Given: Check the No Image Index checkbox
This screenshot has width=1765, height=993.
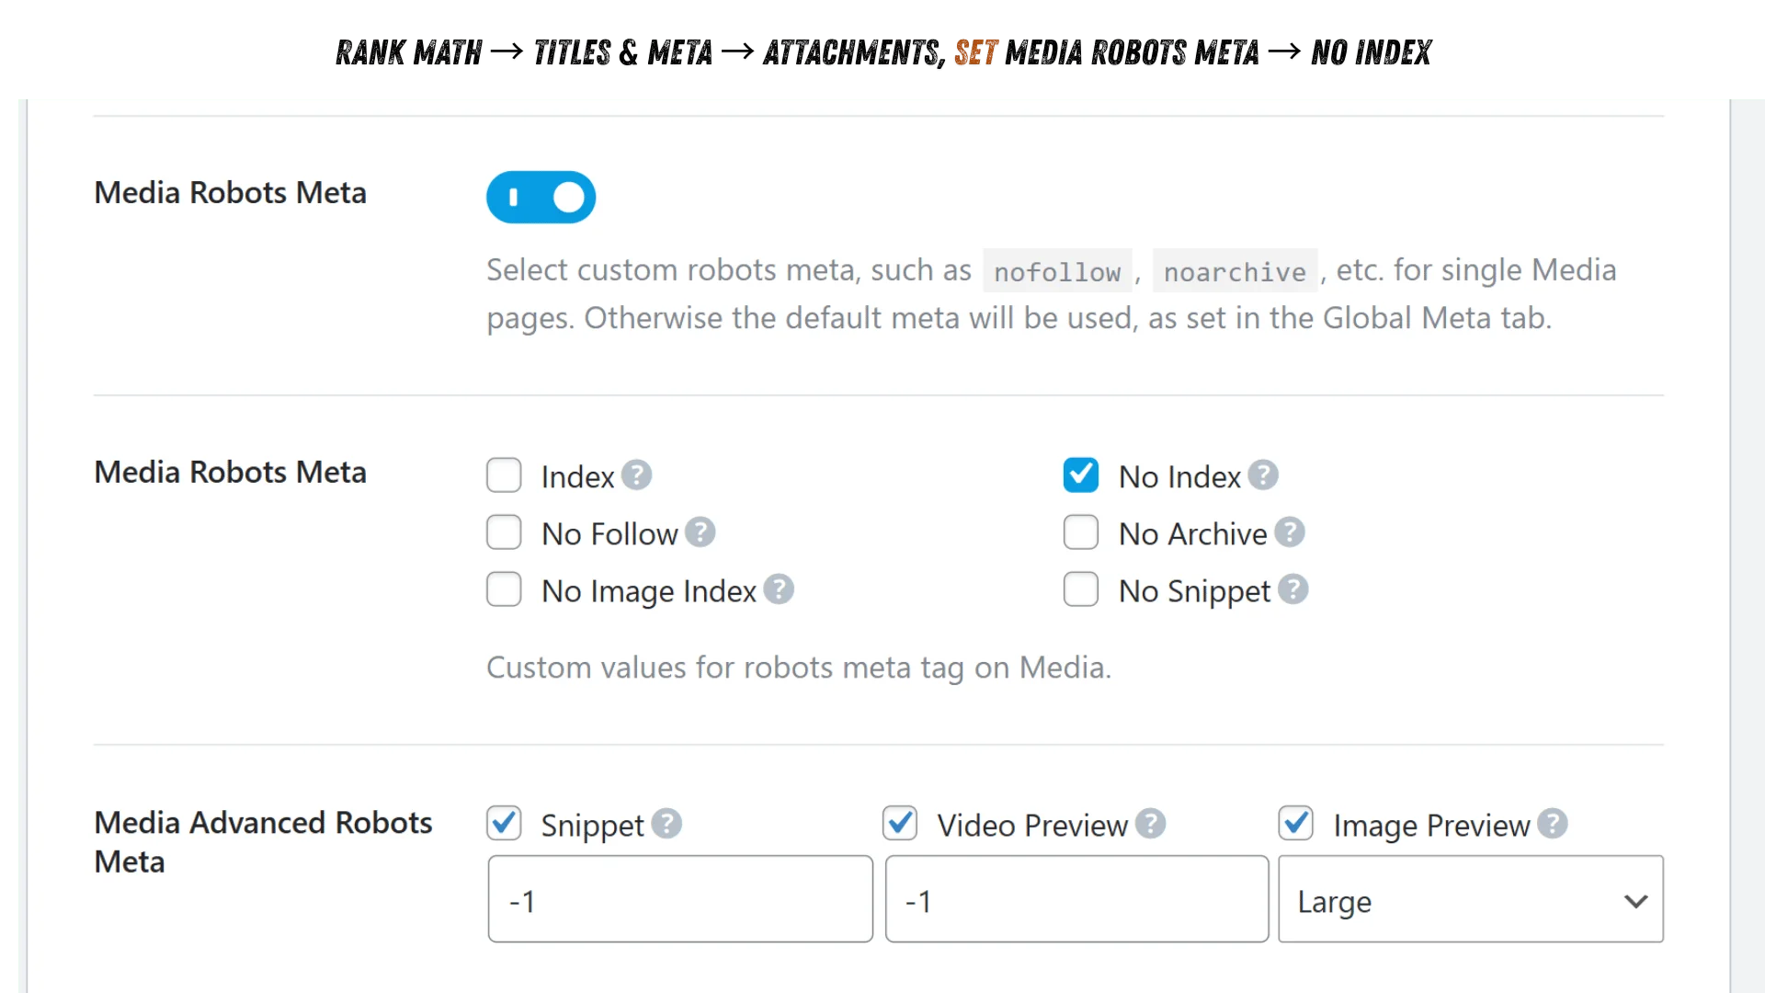Looking at the screenshot, I should 504,589.
